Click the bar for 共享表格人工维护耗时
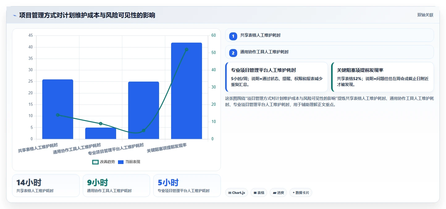446x209 pixels. tap(58, 109)
